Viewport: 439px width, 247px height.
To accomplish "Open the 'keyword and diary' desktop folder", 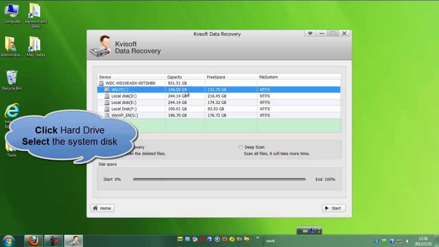I will 36,16.
